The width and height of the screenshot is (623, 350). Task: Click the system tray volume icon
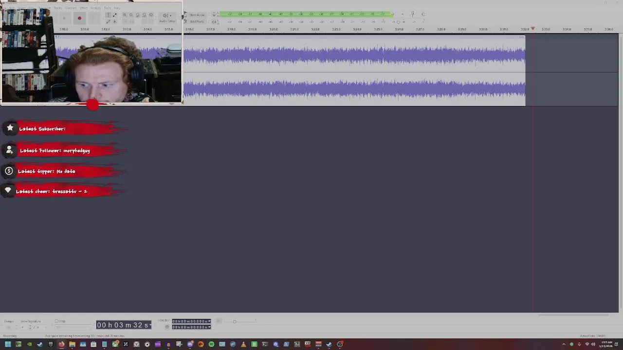593,344
